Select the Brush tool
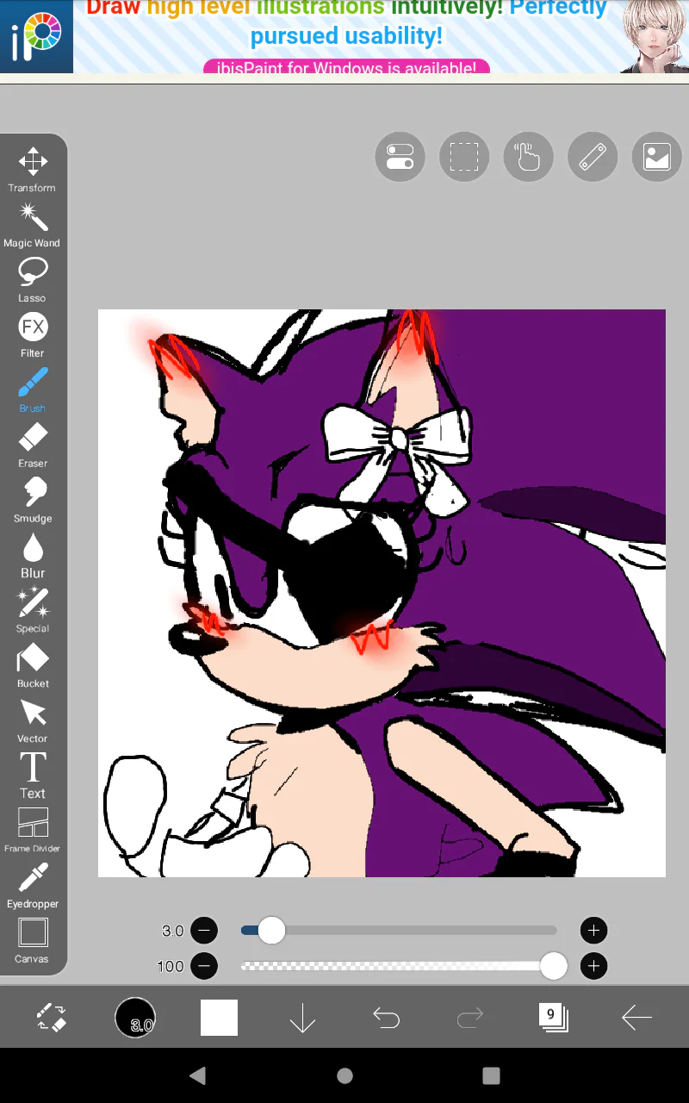The height and width of the screenshot is (1103, 689). pos(33,389)
